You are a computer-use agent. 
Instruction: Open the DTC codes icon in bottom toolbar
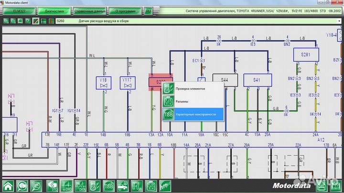(51, 186)
